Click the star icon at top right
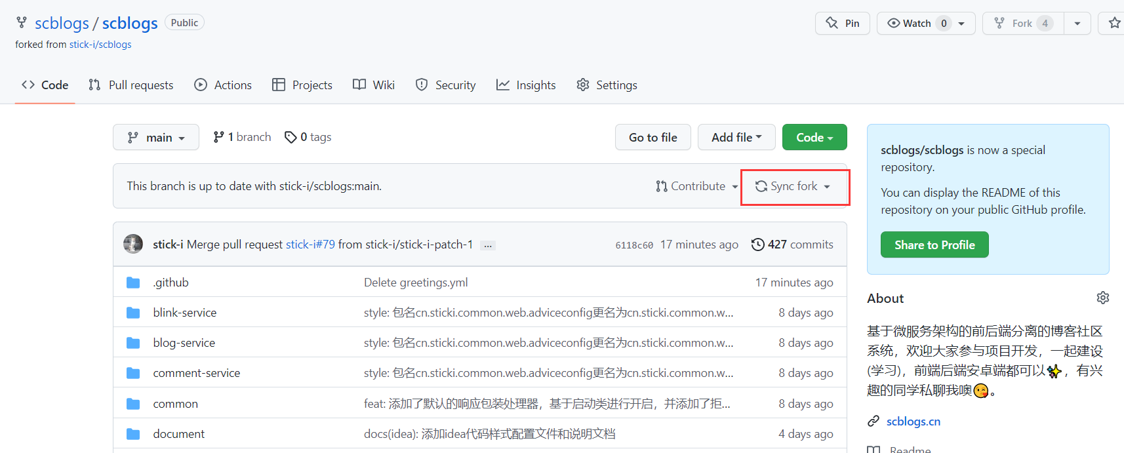This screenshot has width=1124, height=453. [x=1114, y=23]
